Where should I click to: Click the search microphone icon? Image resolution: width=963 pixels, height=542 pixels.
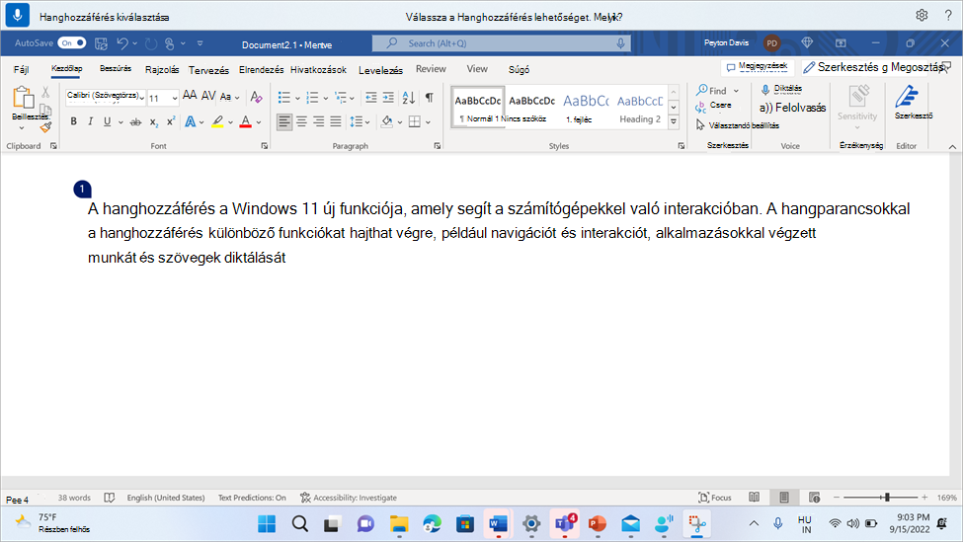click(x=620, y=43)
